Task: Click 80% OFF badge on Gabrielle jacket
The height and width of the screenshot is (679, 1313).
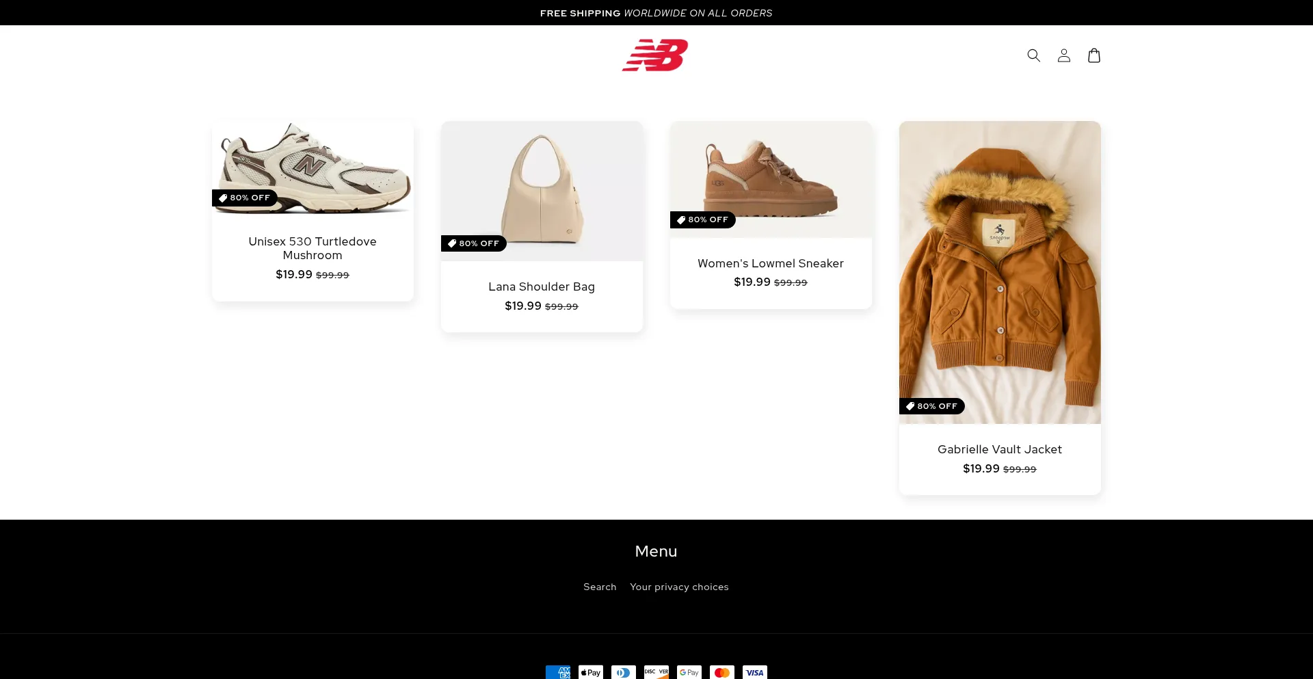Action: click(932, 406)
